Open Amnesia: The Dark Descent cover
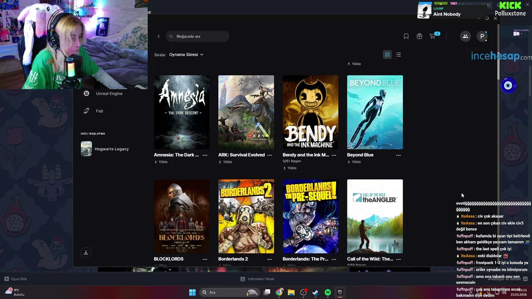 point(182,112)
